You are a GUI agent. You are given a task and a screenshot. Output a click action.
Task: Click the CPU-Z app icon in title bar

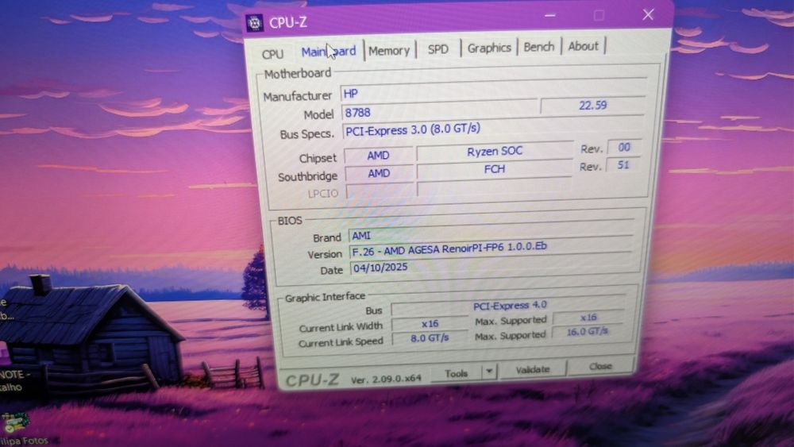[254, 22]
